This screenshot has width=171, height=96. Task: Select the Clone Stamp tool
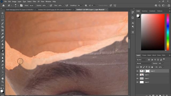[x=2, y=44]
